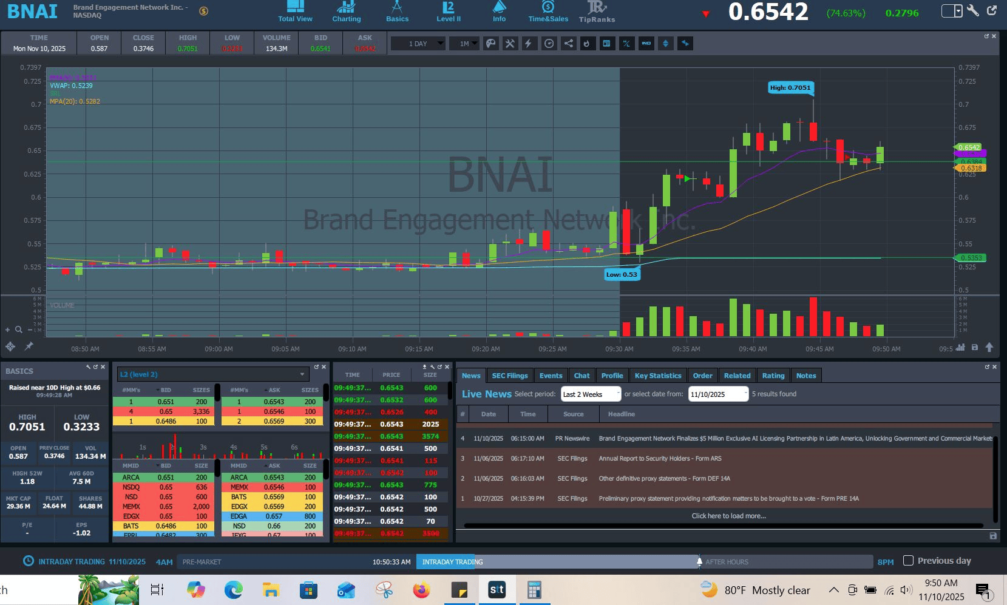Open the TipRanks view
Screen dimensions: 1007x605
597,12
